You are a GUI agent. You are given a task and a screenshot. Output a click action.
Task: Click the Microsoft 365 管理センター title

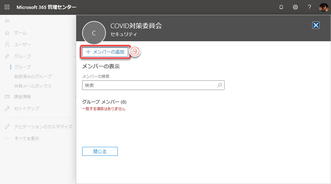click(x=46, y=7)
